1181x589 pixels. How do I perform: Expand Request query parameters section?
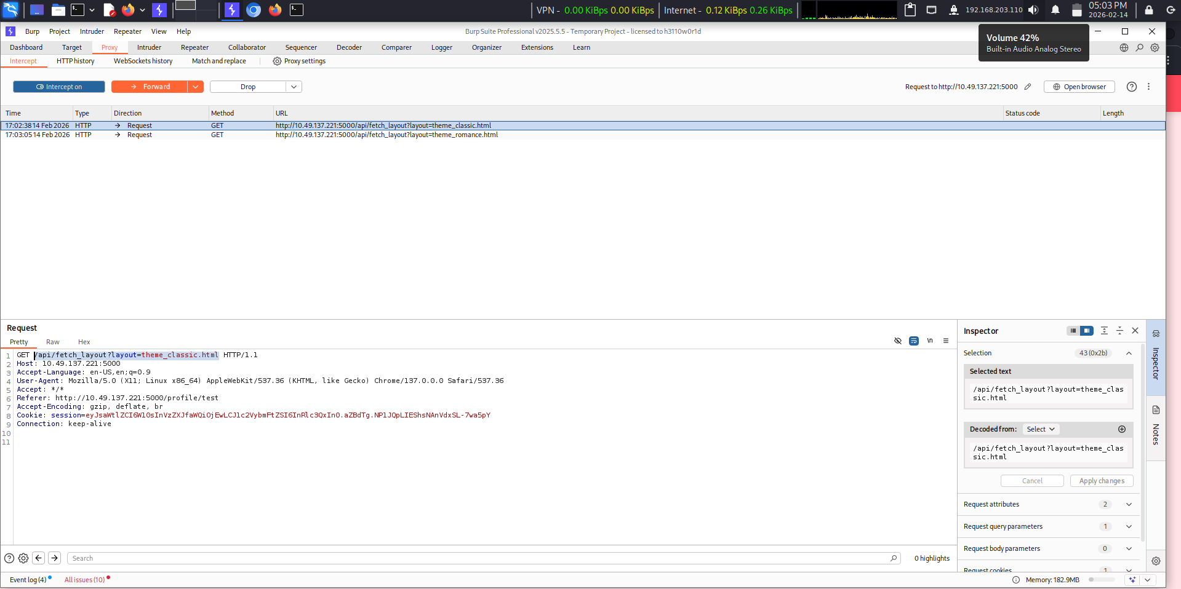pyautogui.click(x=1129, y=526)
